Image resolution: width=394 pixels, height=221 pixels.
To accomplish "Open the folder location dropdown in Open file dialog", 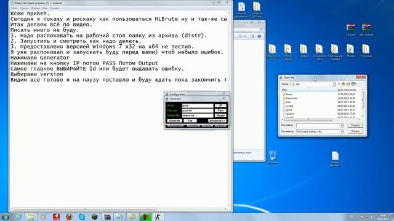I will click(x=334, y=84).
